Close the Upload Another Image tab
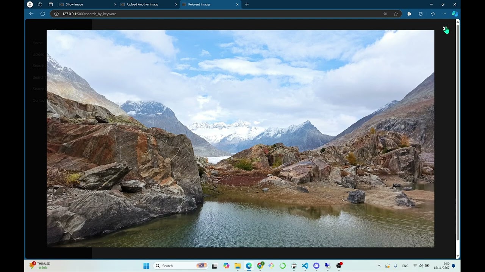 click(176, 5)
